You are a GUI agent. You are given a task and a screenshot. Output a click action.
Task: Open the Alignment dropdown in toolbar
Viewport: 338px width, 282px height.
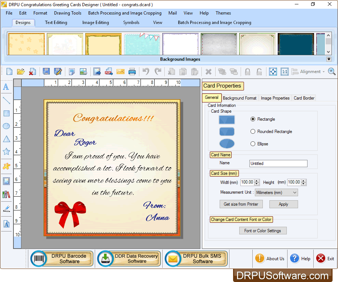(x=308, y=72)
